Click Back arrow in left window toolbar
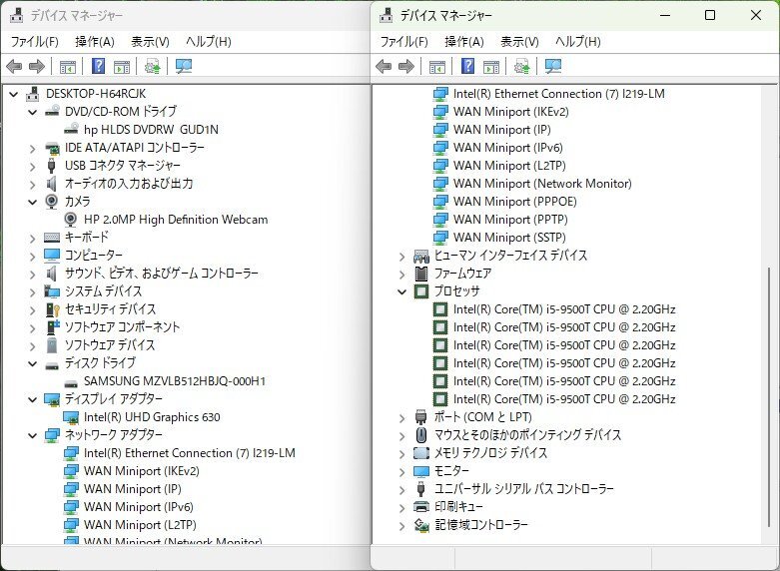 14,66
